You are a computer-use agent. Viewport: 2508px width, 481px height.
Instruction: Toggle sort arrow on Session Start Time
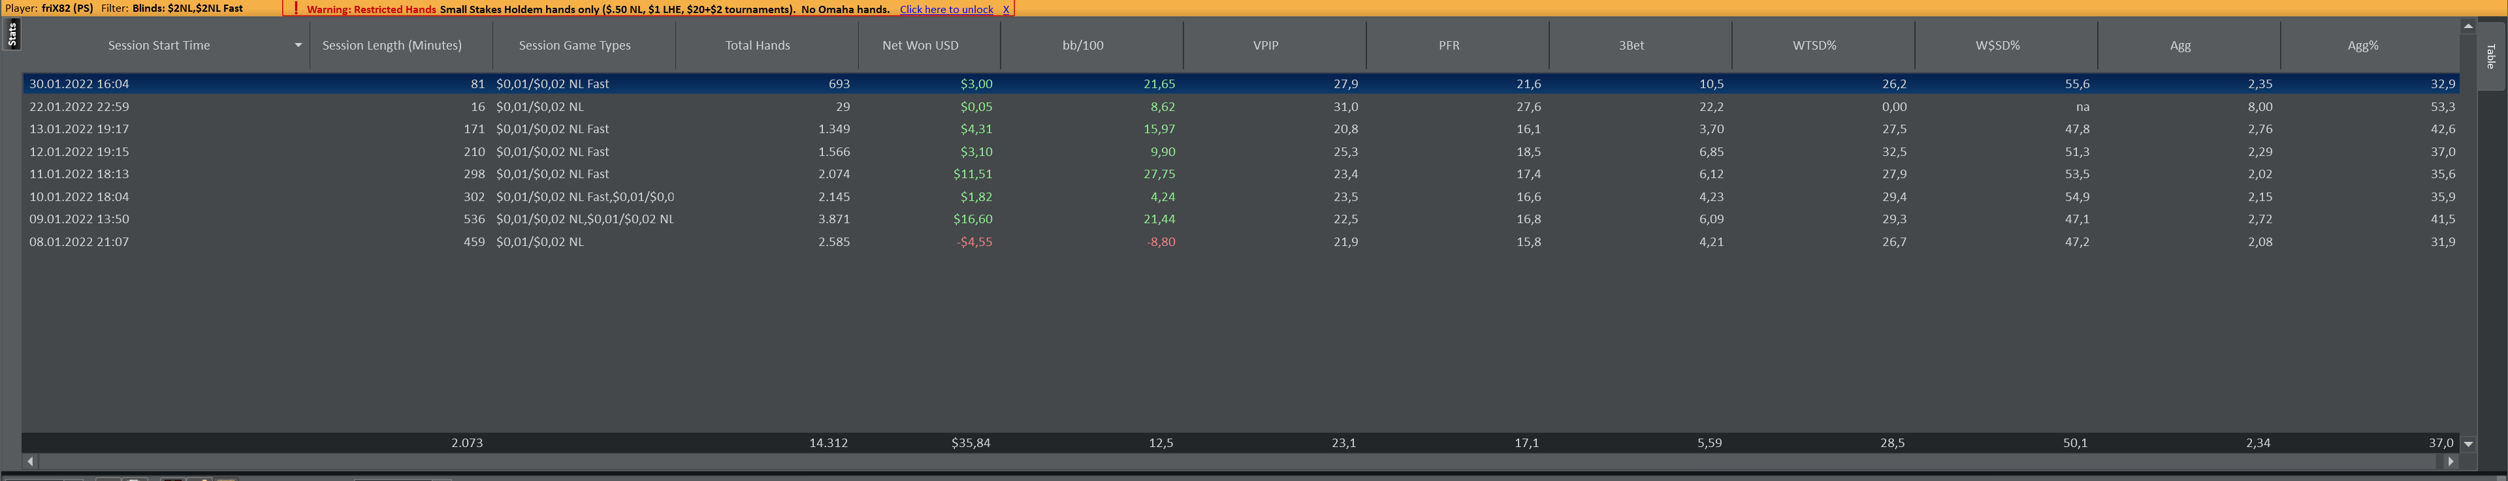pos(298,45)
